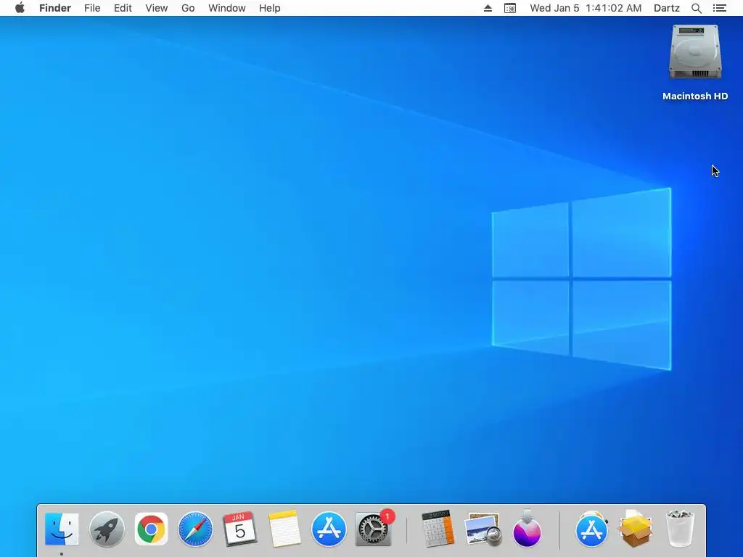The height and width of the screenshot is (557, 743).
Task: Open the Finder application menu
Action: [55, 8]
